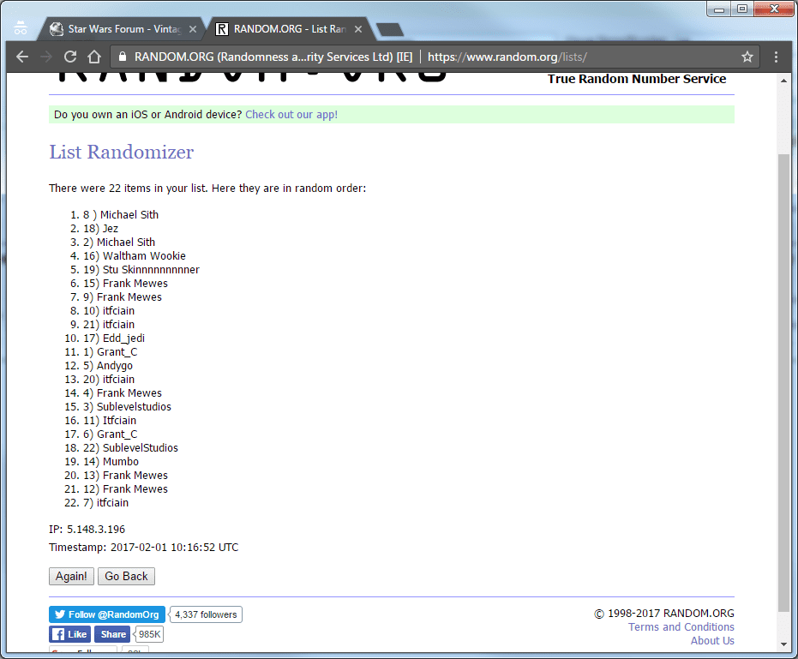This screenshot has height=659, width=798.
Task: Click list entry '10) itfciain'
Action: coord(109,311)
